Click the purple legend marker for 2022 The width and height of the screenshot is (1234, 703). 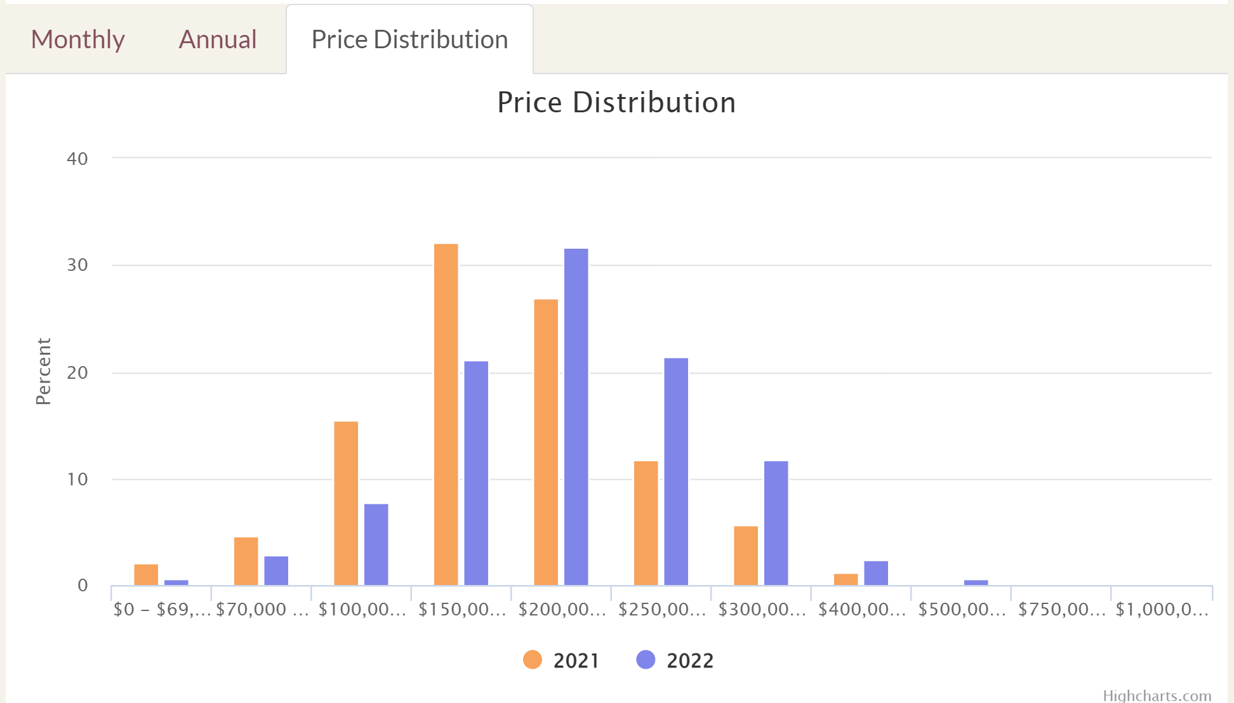tap(646, 660)
